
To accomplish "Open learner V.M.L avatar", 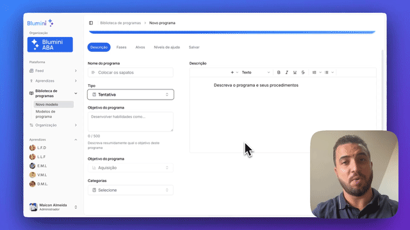I will tap(33, 174).
